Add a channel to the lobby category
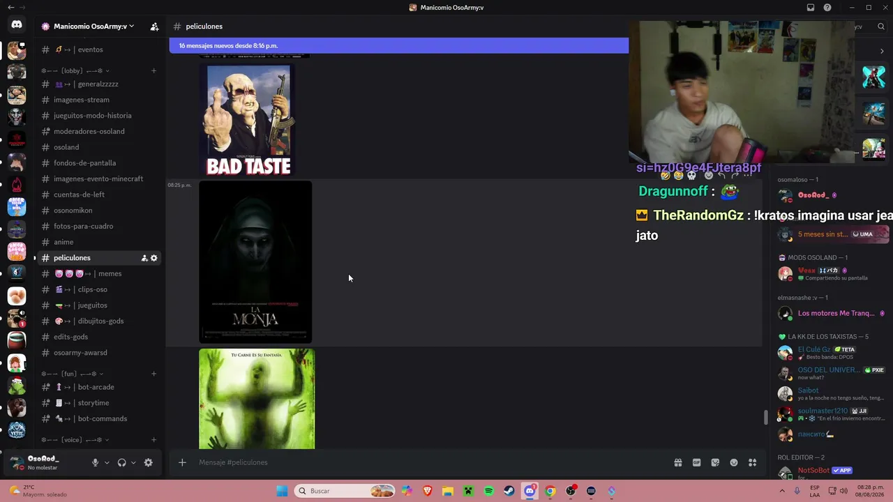Image resolution: width=893 pixels, height=502 pixels. 153,70
